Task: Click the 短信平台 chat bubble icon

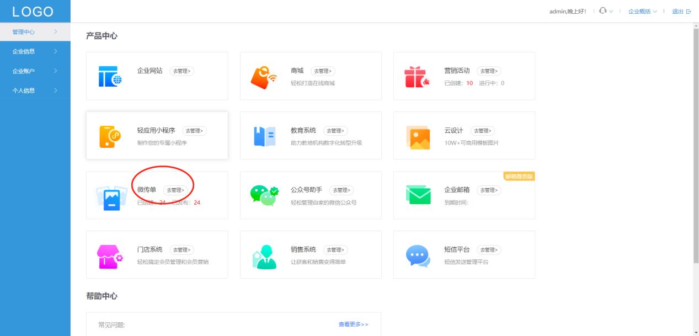Action: 417,254
